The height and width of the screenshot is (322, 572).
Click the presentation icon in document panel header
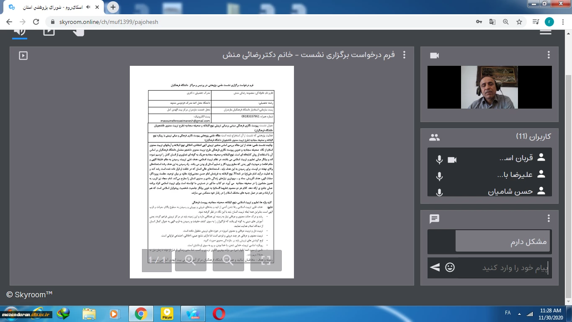click(x=23, y=55)
